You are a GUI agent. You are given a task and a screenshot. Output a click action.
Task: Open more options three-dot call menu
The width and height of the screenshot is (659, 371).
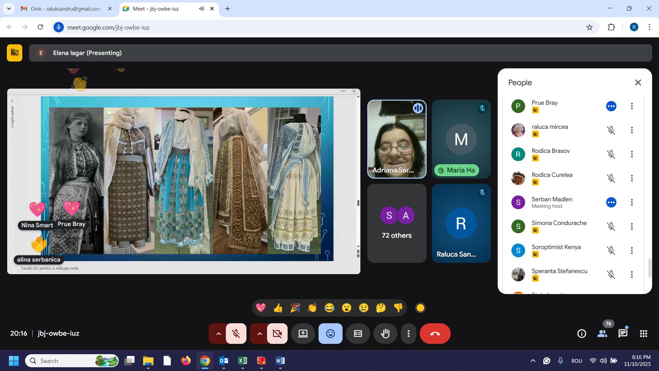(408, 334)
